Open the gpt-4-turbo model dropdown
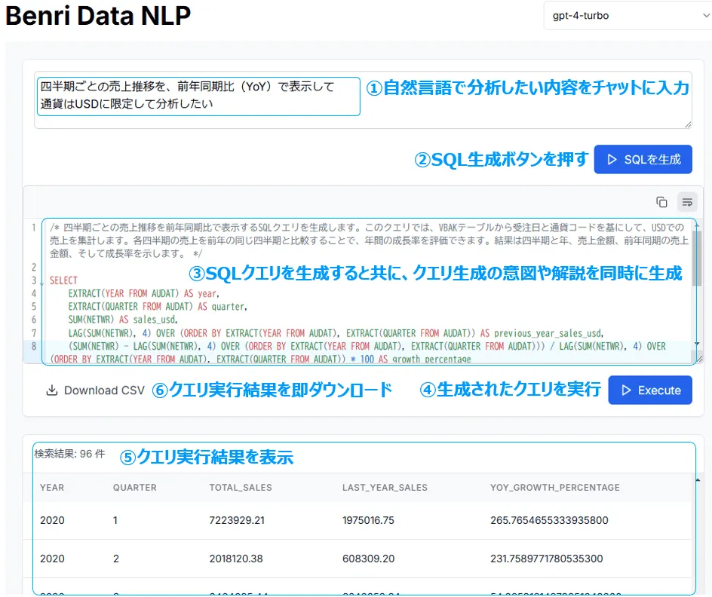 (x=628, y=16)
